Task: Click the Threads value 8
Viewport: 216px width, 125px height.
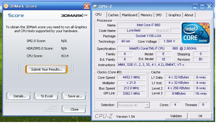Action: click(x=203, y=105)
